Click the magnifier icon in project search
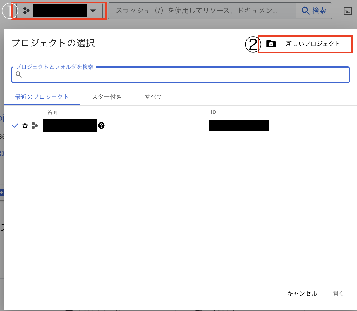 point(19,75)
